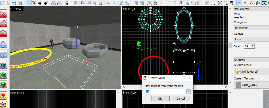This screenshot has width=269, height=108.
Task: Click the ring thickness input field
Action: tap(166, 91)
